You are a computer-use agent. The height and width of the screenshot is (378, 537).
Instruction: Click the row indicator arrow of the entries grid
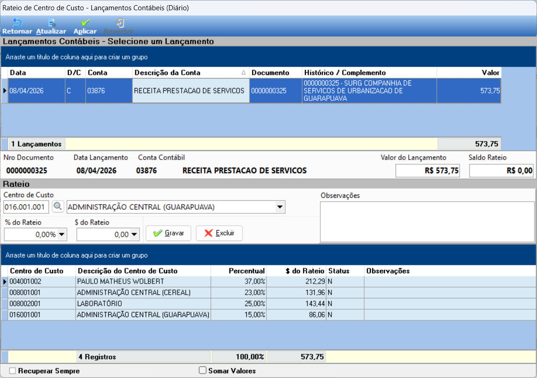click(x=5, y=91)
